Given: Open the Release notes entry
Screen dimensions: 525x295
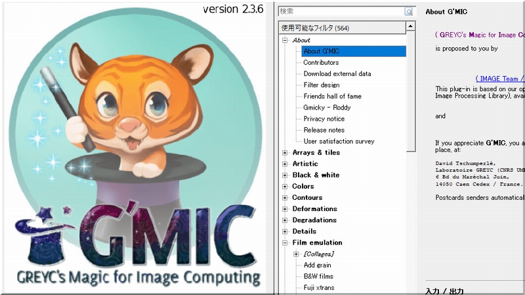Looking at the screenshot, I should coord(324,130).
